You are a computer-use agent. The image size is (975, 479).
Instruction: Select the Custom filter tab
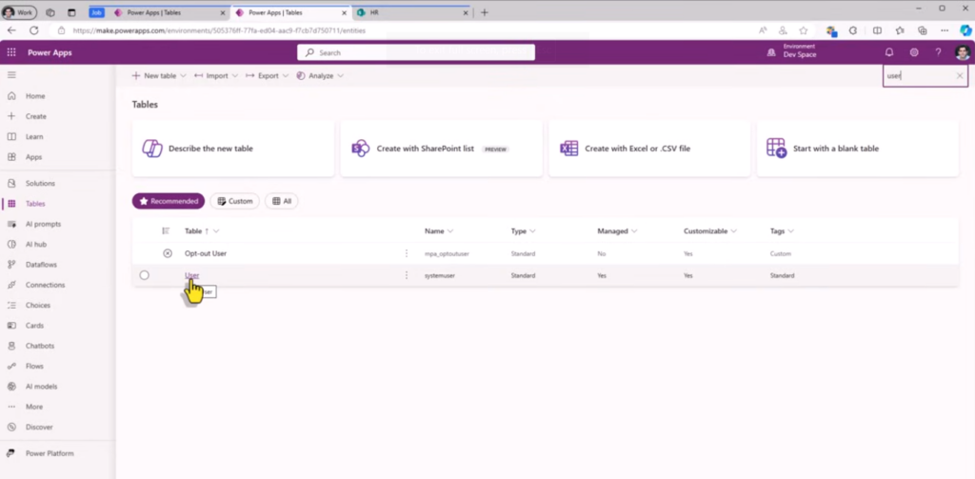[234, 201]
